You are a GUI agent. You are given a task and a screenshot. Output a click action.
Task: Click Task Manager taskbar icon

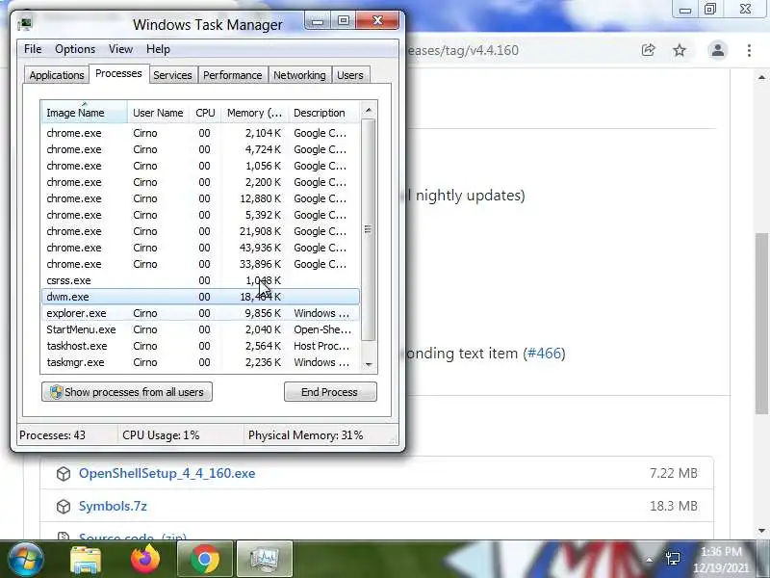click(265, 560)
